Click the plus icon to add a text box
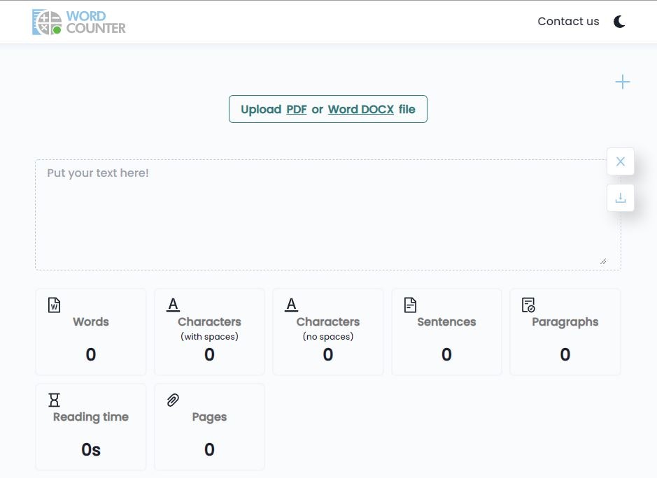 click(x=622, y=82)
